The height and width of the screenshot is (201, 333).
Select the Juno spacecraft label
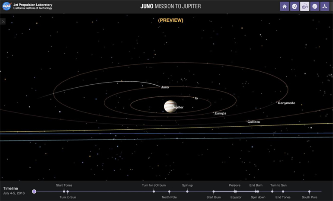[165, 87]
